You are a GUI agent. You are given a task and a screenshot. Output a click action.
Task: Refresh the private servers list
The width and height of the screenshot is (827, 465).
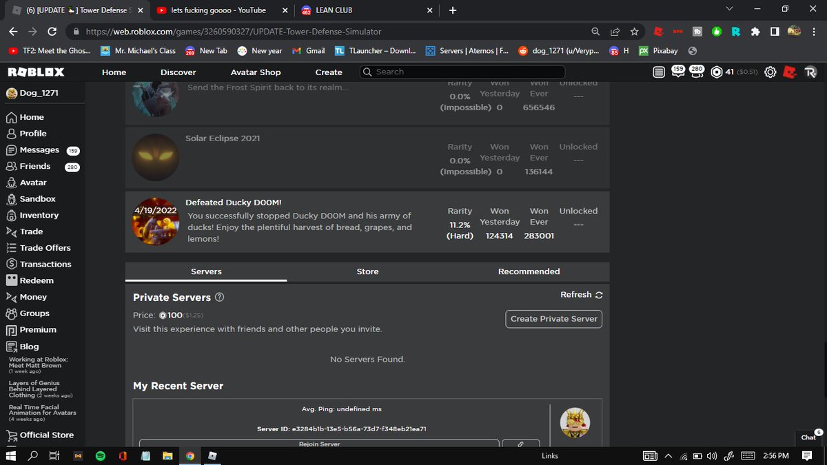pos(582,295)
